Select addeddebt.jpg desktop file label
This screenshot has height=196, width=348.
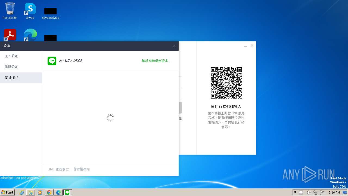coord(10,178)
